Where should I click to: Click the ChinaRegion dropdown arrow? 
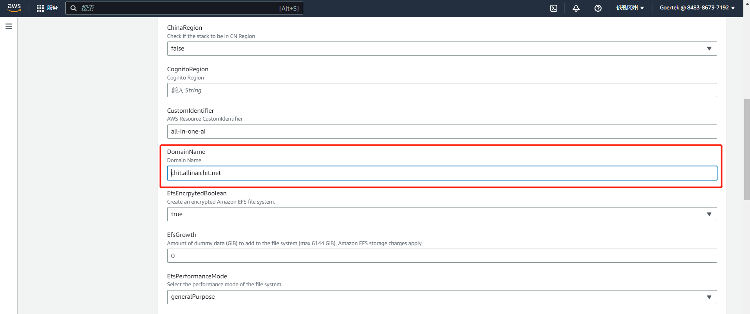pos(709,49)
